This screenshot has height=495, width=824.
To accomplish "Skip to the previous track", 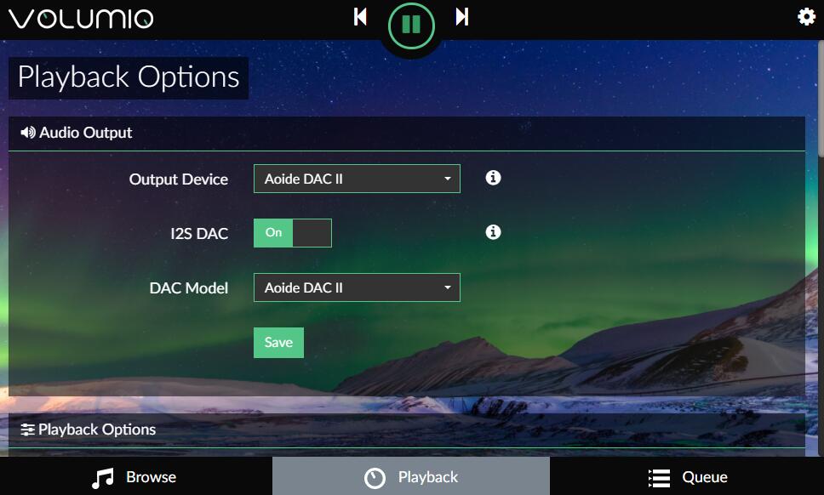I will (x=360, y=17).
